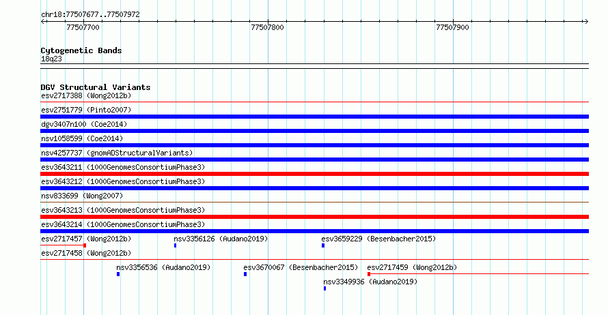Click the red bar under esv3643213
The width and height of the screenshot is (608, 315).
[314, 217]
